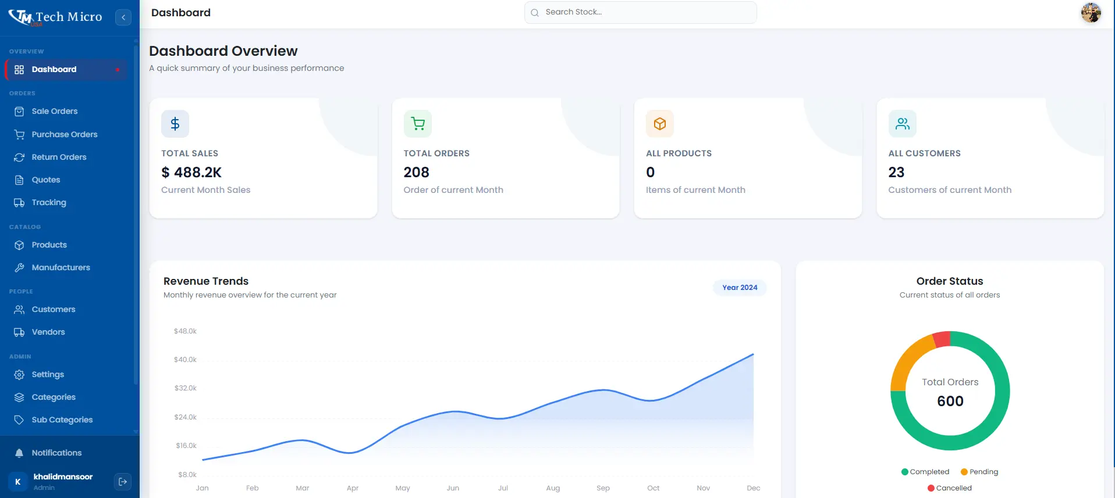Click the 600 Total Orders figure
This screenshot has width=1115, height=498.
950,402
